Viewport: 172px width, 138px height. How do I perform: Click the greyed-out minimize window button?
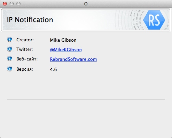[x=12, y=4]
